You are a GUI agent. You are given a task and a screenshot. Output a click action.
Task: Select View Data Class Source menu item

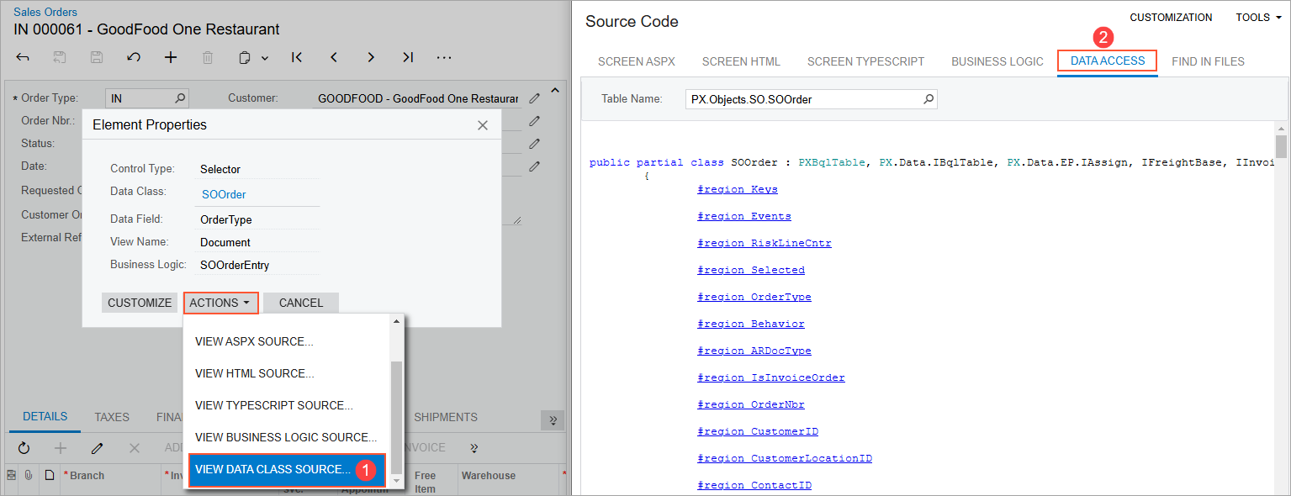tap(272, 469)
